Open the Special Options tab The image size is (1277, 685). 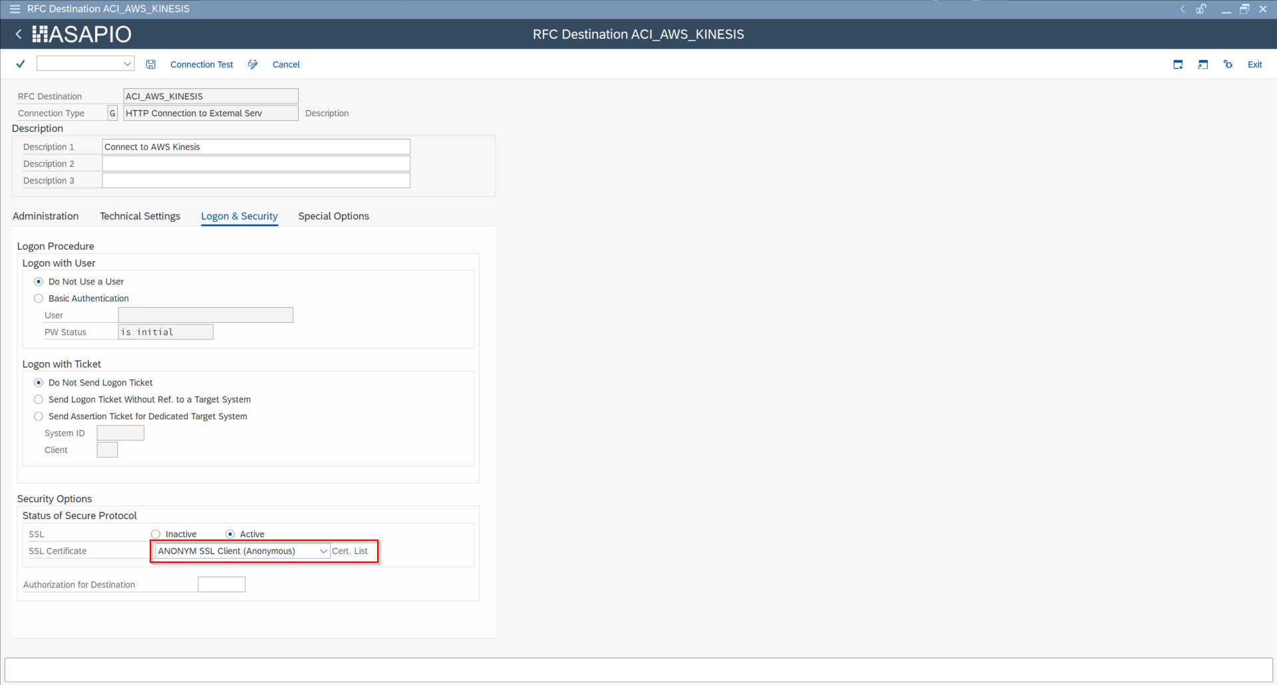coord(333,216)
